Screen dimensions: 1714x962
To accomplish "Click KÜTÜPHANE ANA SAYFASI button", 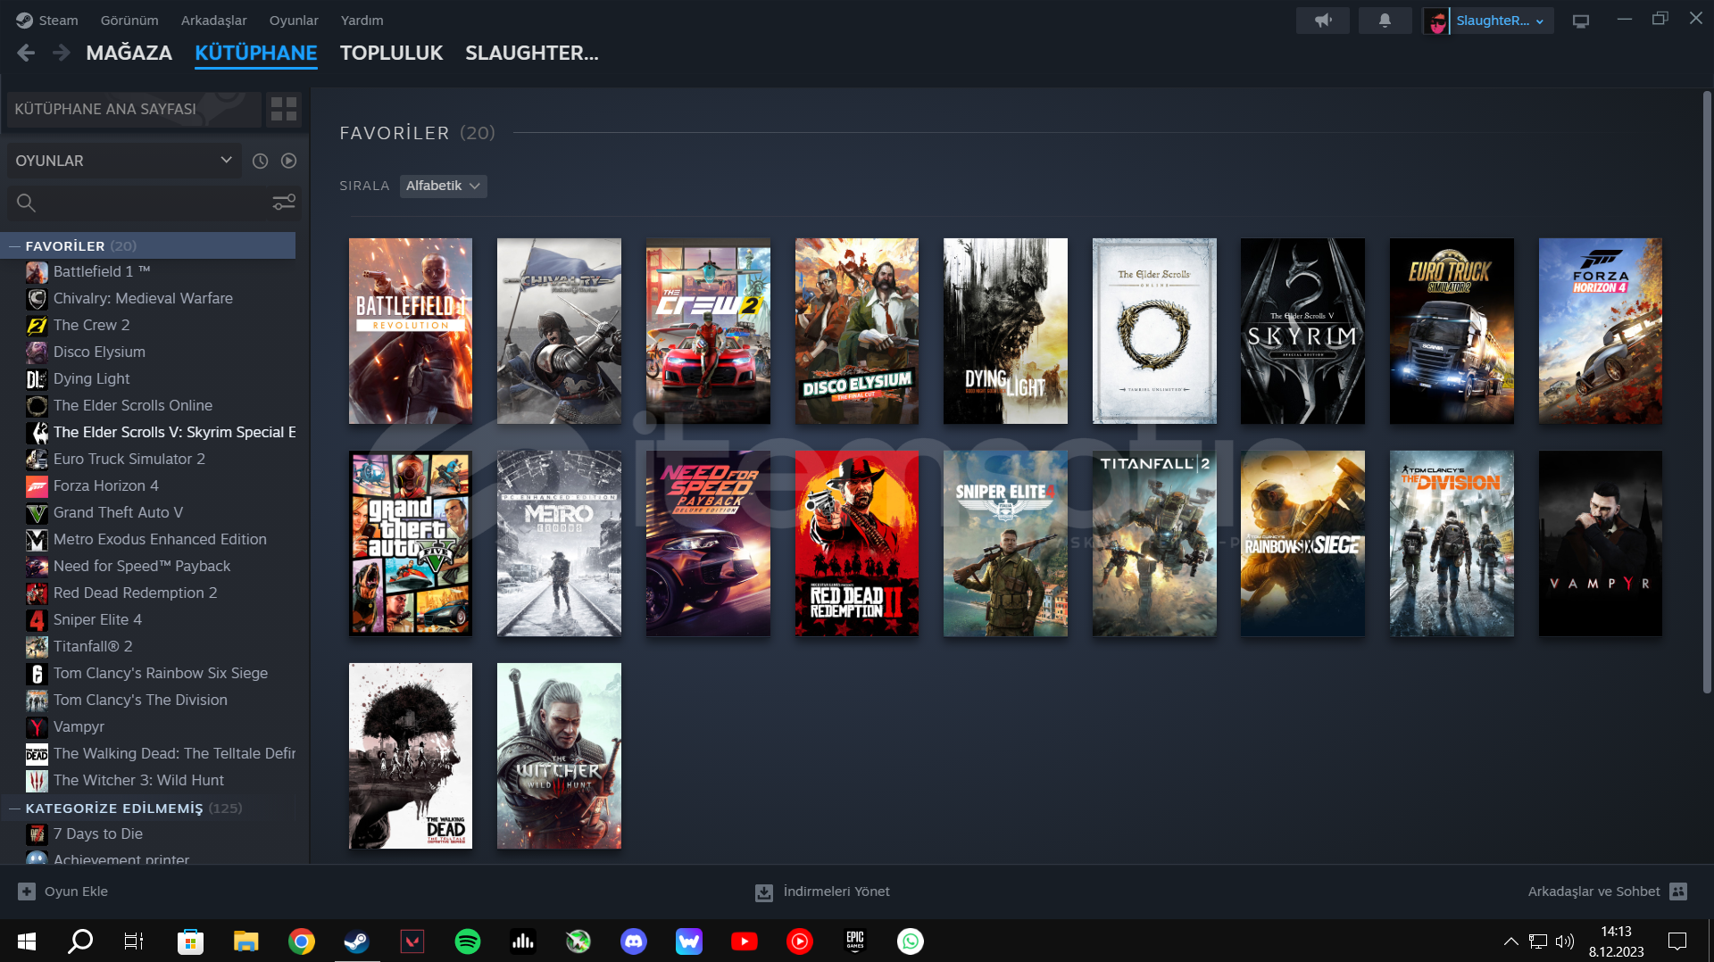I will pos(134,109).
